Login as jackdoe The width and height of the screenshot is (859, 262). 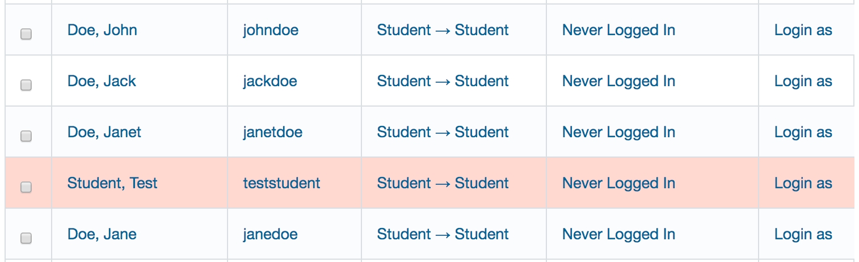(803, 81)
